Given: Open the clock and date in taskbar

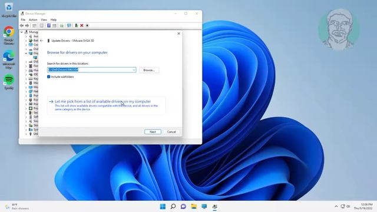Looking at the screenshot, I should tap(363, 207).
